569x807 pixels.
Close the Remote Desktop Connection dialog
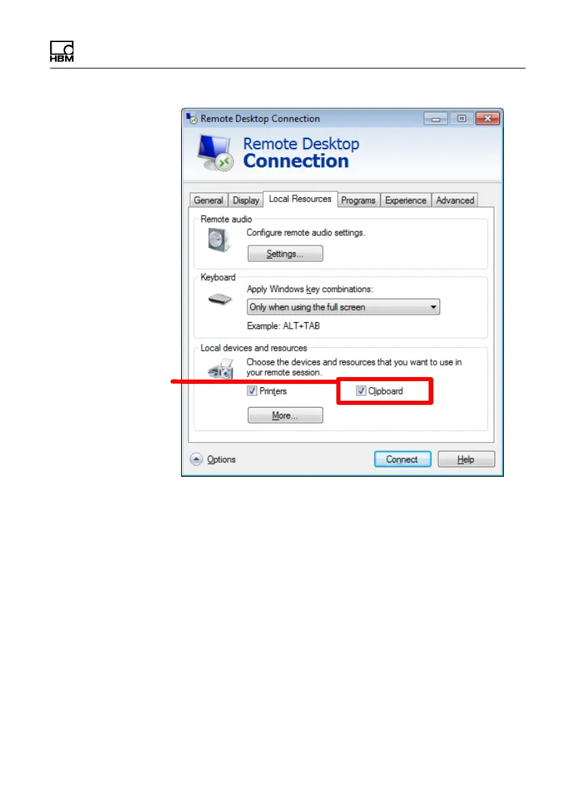[x=488, y=119]
